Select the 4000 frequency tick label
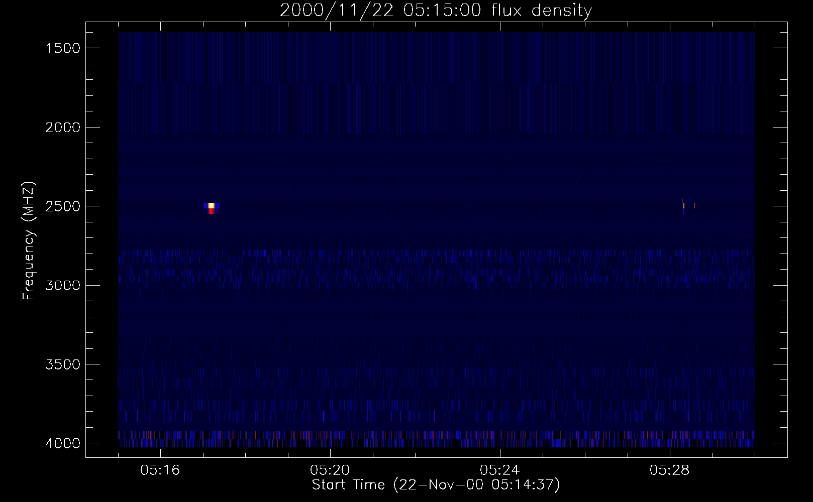The height and width of the screenshot is (502, 813). click(x=63, y=443)
